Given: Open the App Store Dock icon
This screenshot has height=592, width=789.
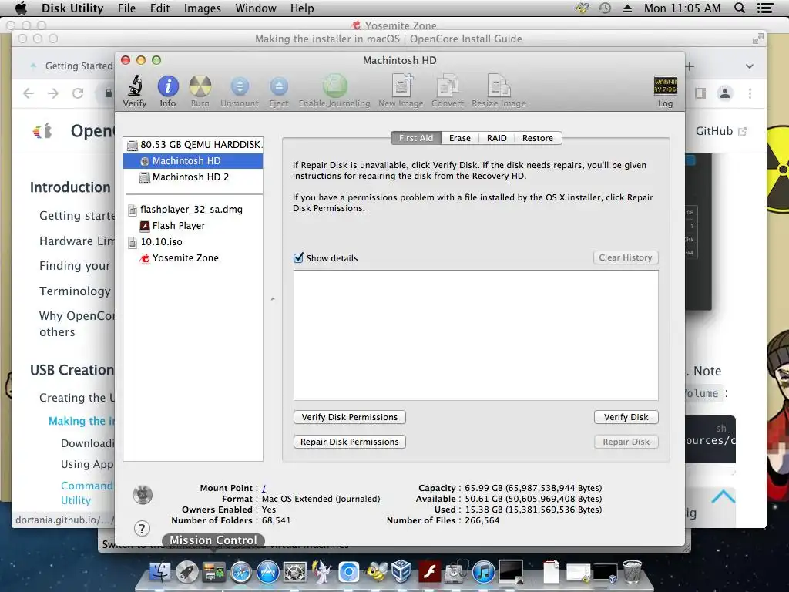Looking at the screenshot, I should [x=267, y=573].
